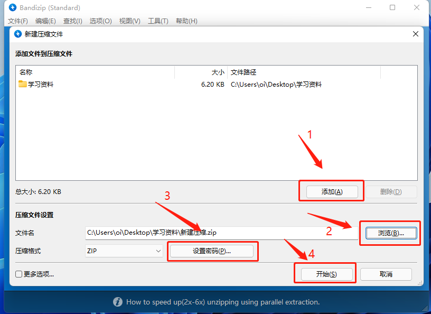The image size is (431, 314).
Task: Click the 开始(S) button to start compressing
Action: click(x=326, y=273)
